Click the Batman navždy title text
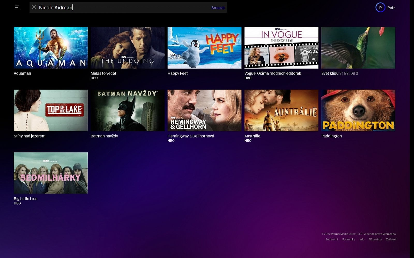Image resolution: width=414 pixels, height=258 pixels. point(104,136)
